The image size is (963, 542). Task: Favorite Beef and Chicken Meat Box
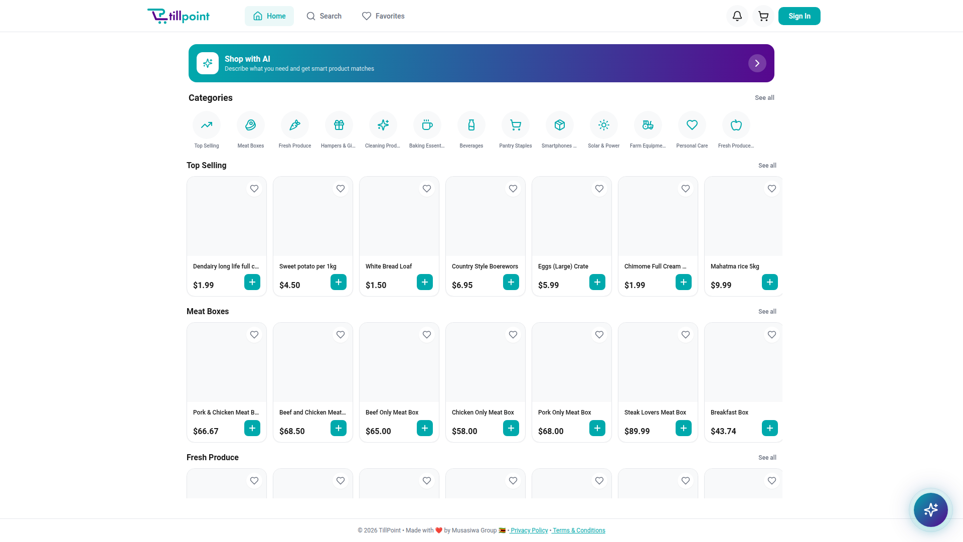tap(341, 335)
